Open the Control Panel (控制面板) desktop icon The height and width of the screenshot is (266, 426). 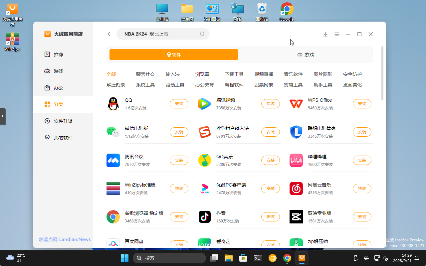(x=212, y=13)
